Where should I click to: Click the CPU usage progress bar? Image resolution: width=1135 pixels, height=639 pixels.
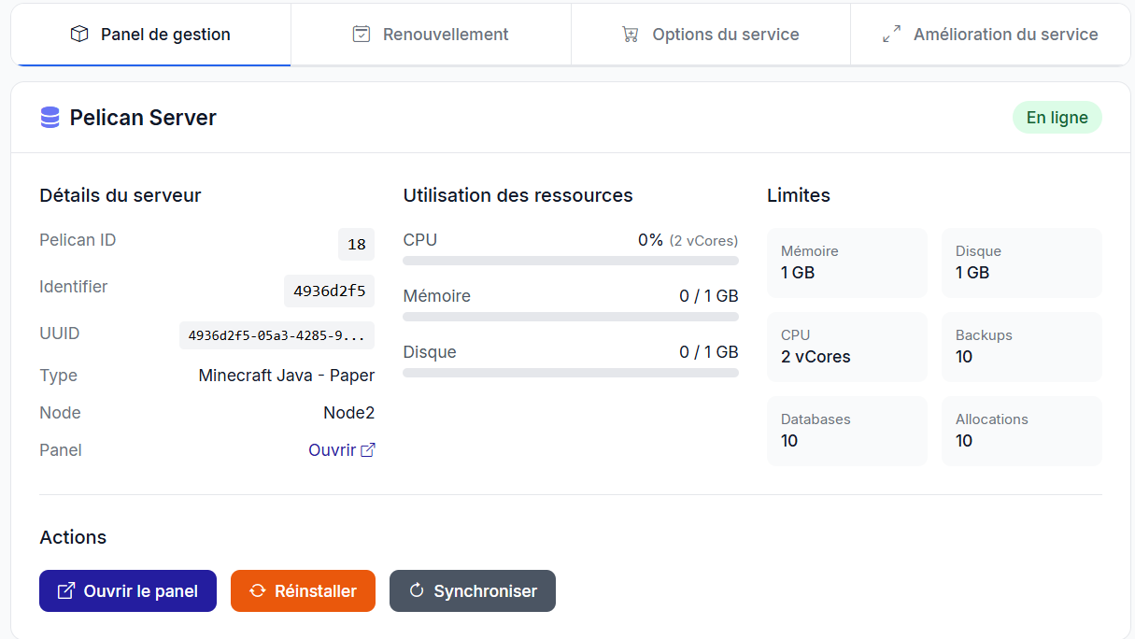(571, 261)
